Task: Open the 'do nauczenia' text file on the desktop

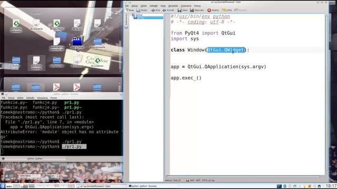Action: (x=36, y=24)
